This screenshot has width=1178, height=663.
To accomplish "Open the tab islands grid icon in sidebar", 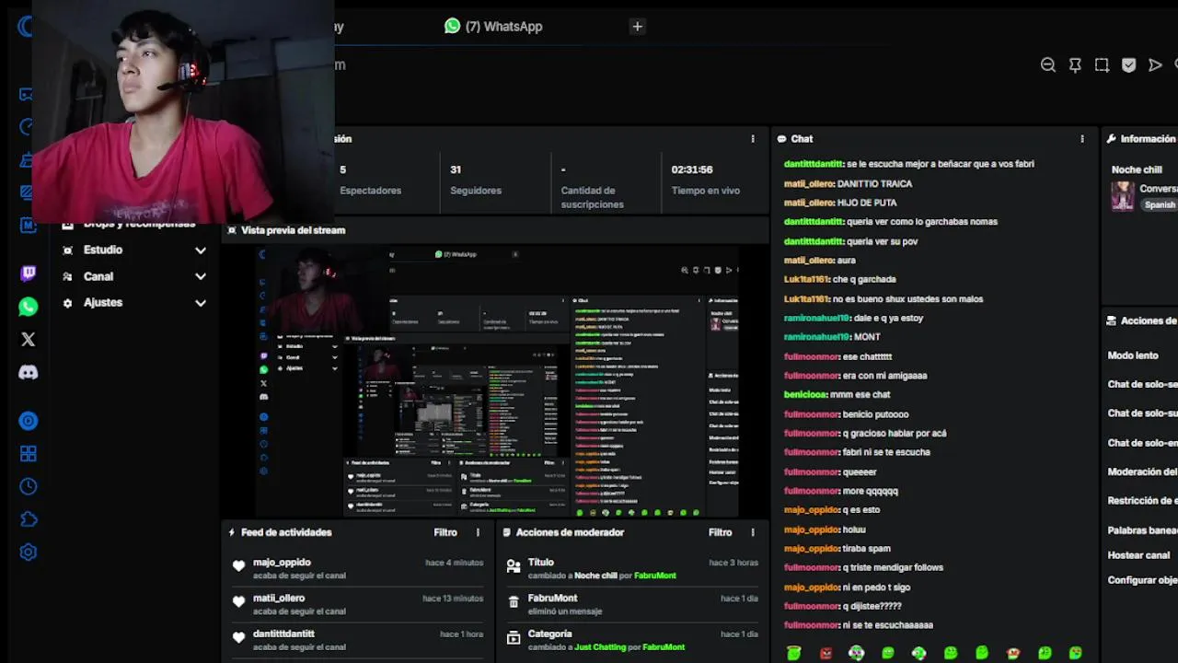I will tap(29, 454).
